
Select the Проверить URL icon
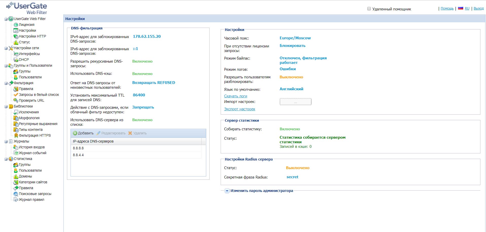(x=16, y=100)
